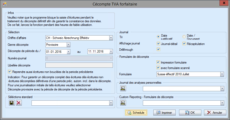Click the save icon in Séléctions standard

tap(12, 103)
